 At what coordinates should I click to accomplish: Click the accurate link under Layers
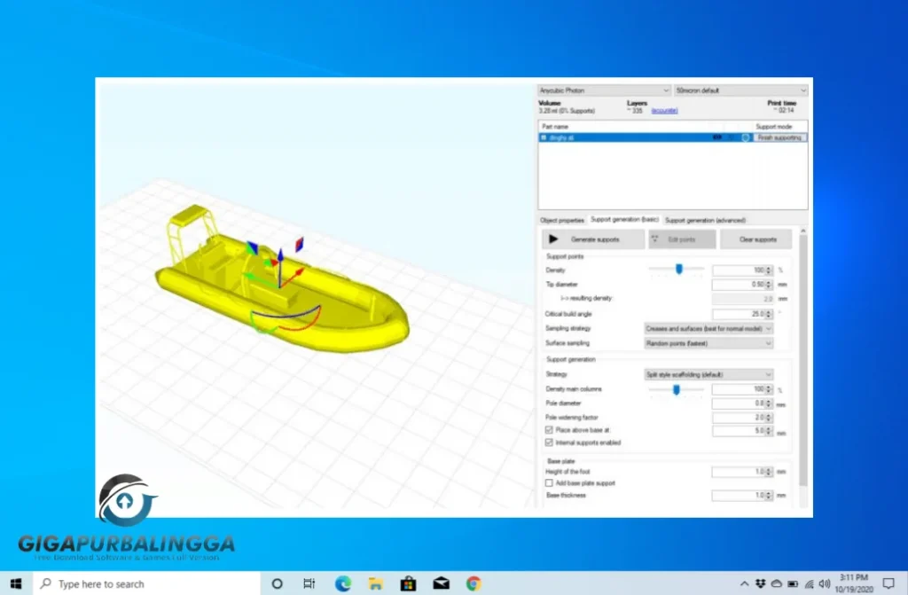coord(663,110)
